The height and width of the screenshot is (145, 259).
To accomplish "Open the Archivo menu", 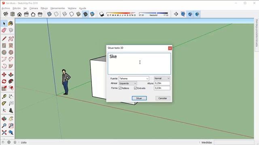I will coord(6,8).
